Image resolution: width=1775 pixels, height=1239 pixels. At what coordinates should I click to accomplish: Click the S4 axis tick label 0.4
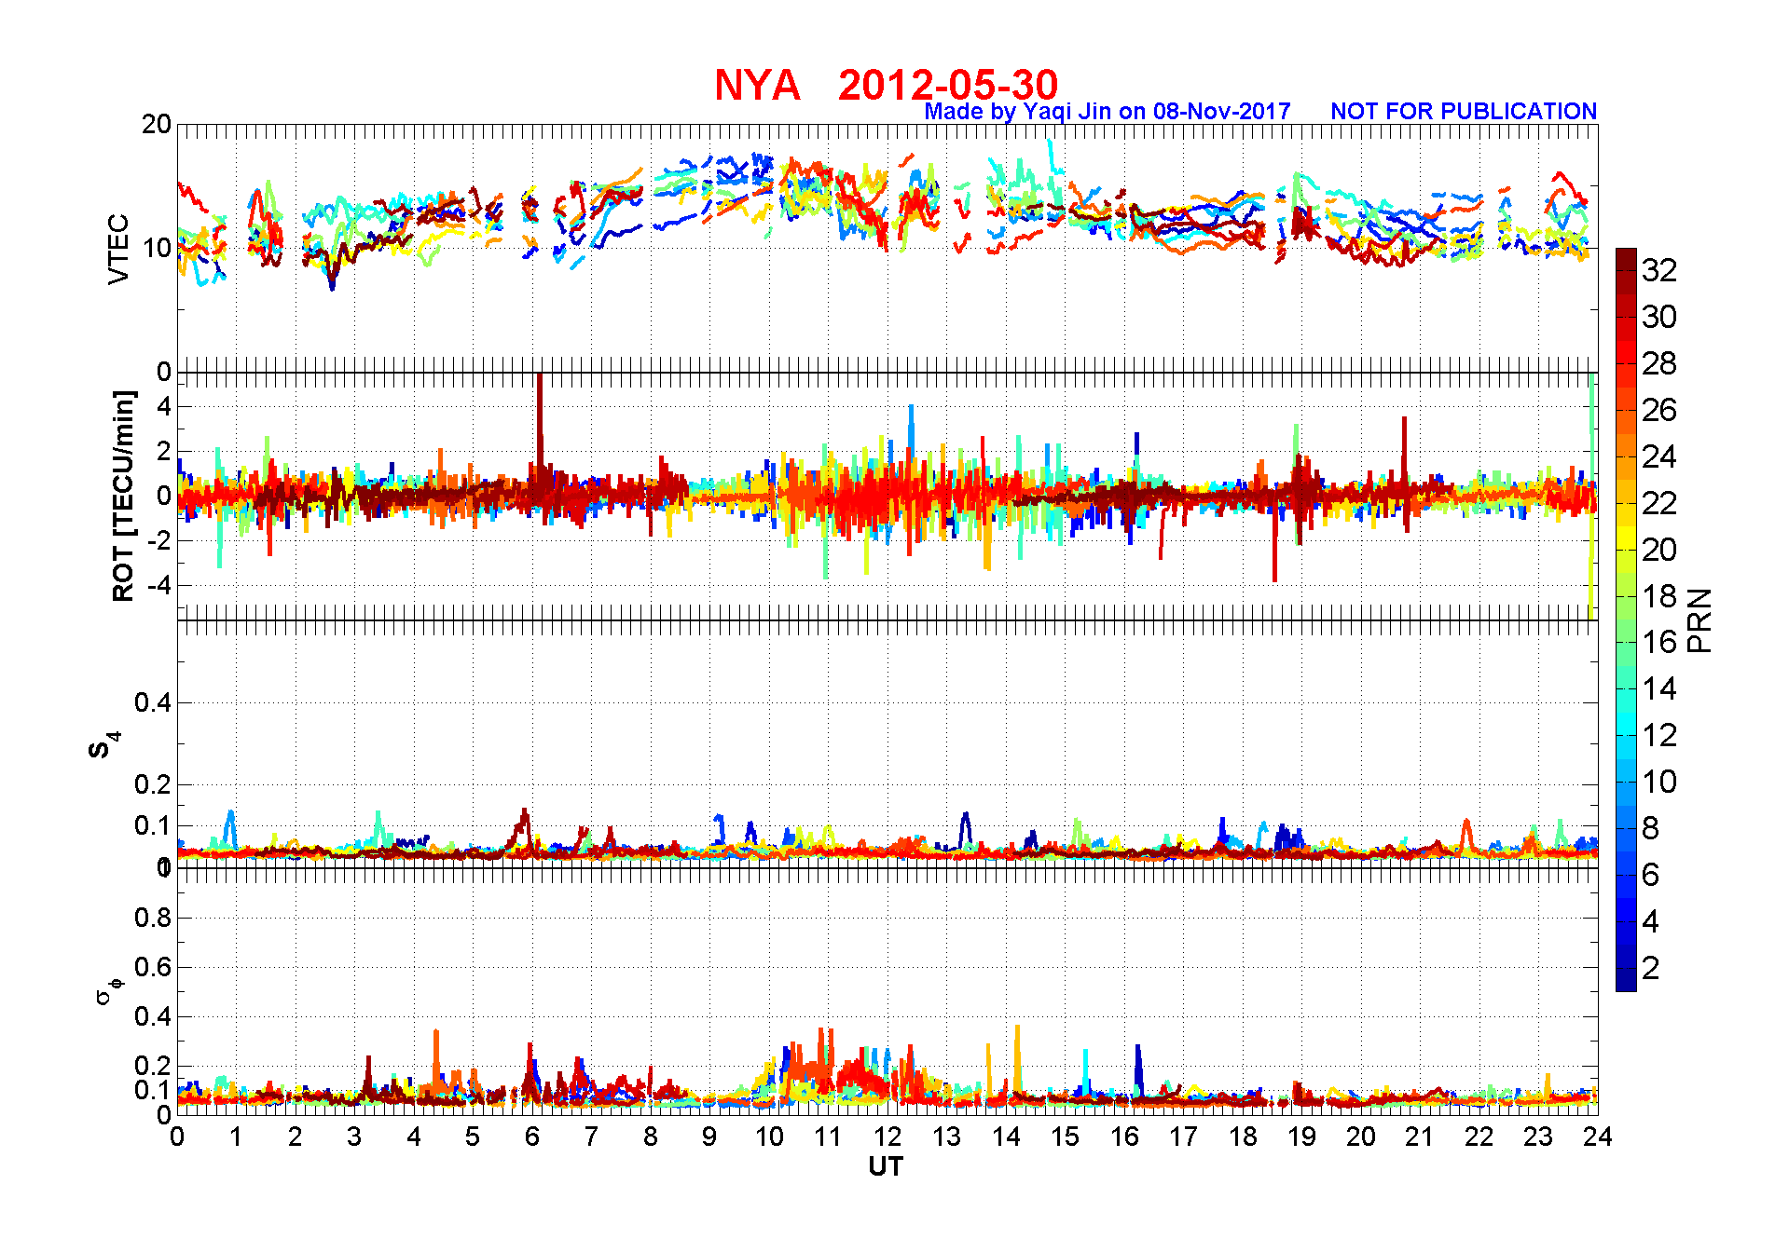point(153,702)
